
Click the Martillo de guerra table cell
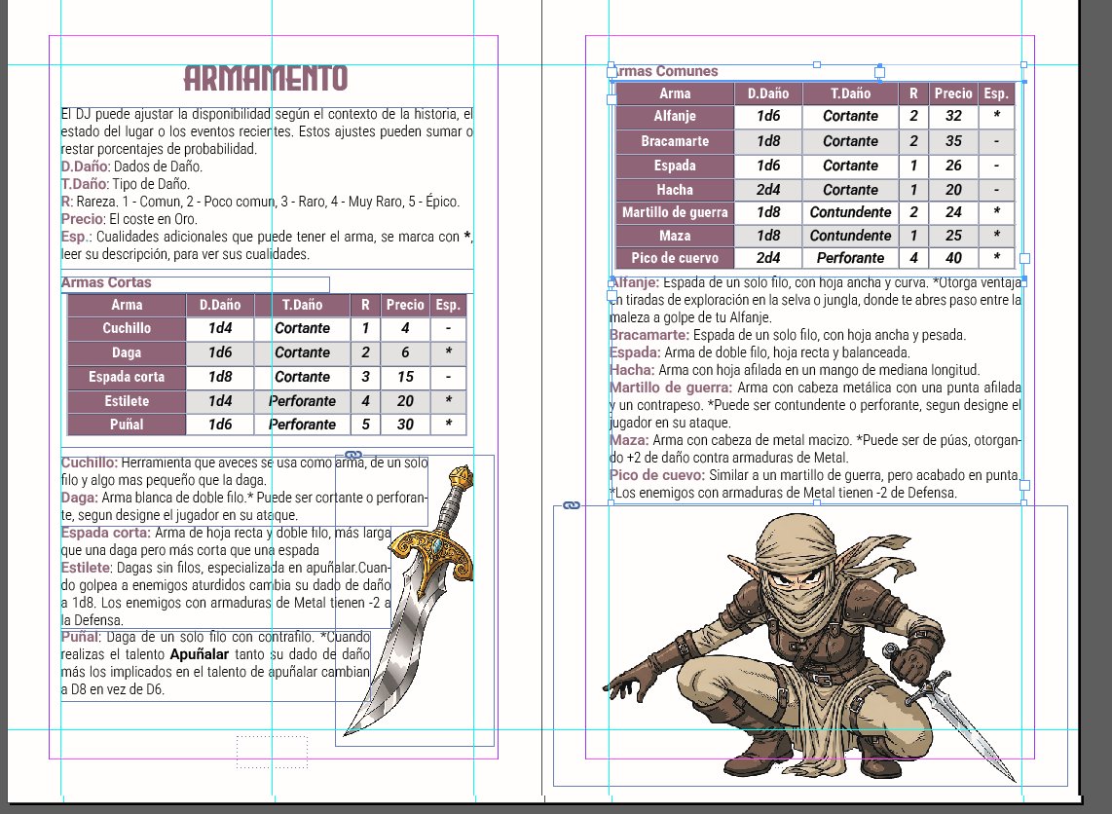674,212
